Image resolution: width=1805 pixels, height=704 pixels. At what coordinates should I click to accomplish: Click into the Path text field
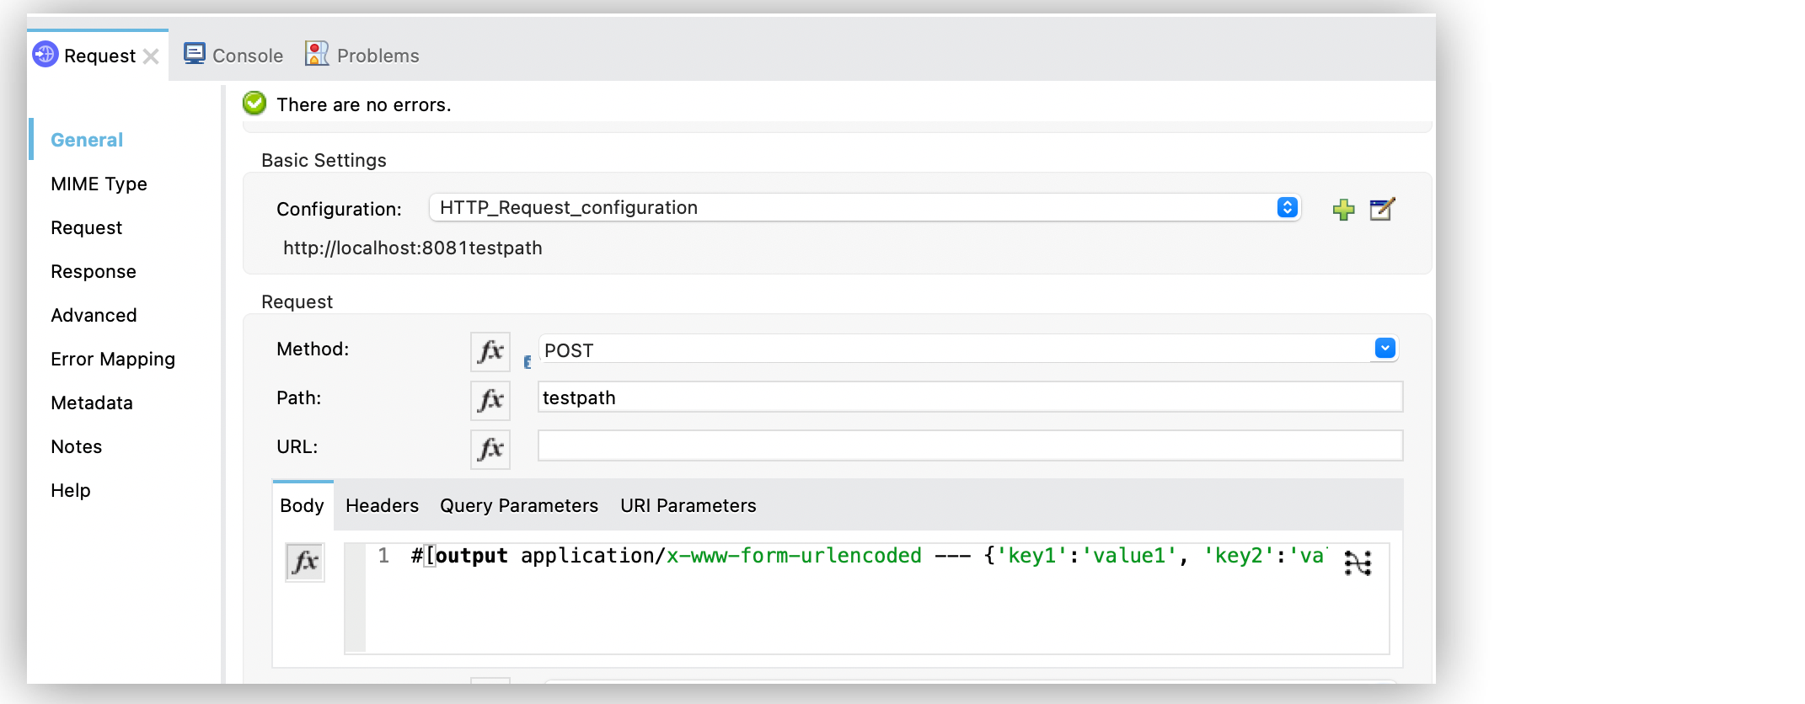(969, 397)
